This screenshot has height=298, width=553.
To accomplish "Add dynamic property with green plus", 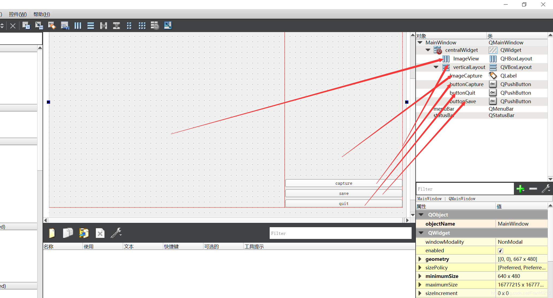I will (x=520, y=189).
